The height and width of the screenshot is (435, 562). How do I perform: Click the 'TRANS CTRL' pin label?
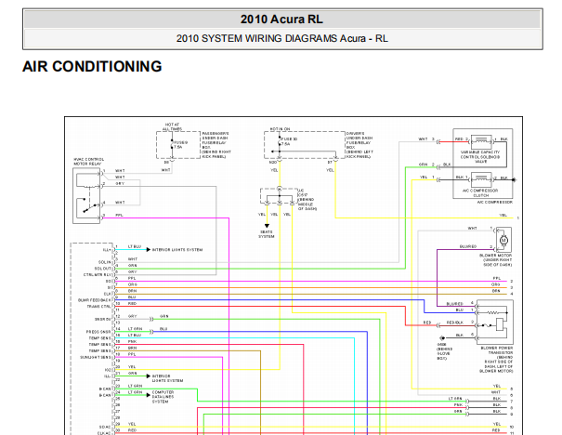[x=98, y=306]
